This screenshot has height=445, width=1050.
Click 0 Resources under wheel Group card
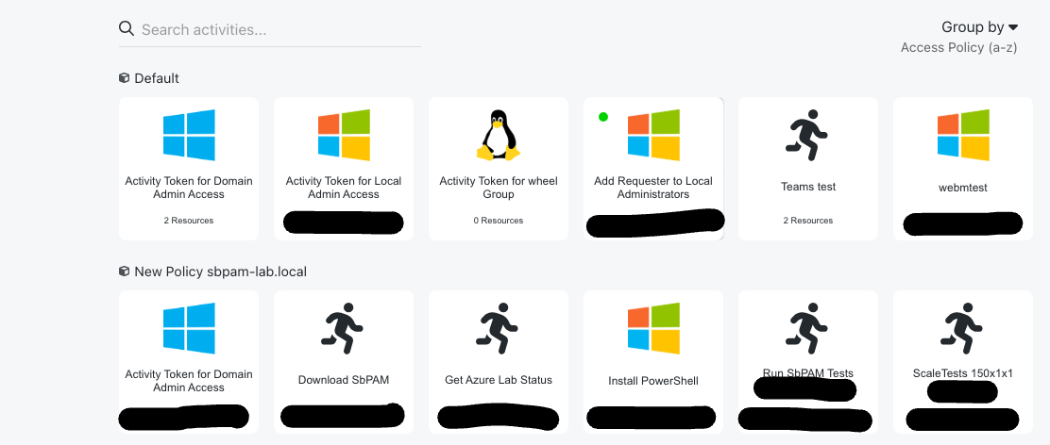[498, 221]
